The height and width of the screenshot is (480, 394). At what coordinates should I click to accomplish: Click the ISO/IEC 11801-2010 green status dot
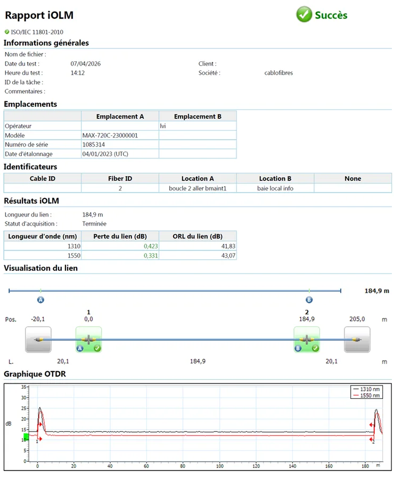pos(7,31)
